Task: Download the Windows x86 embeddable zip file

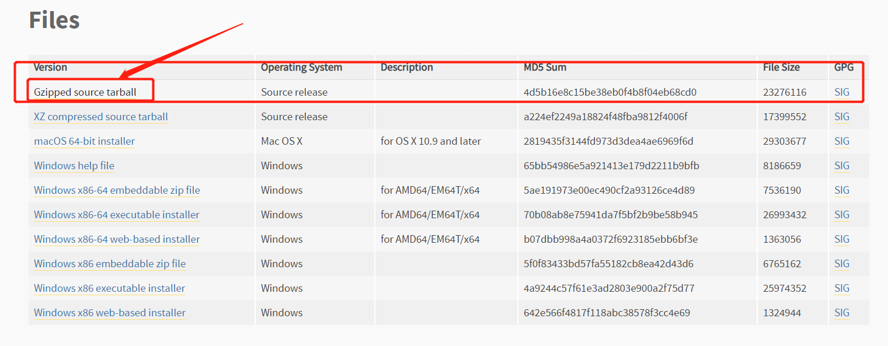Action: pos(109,263)
